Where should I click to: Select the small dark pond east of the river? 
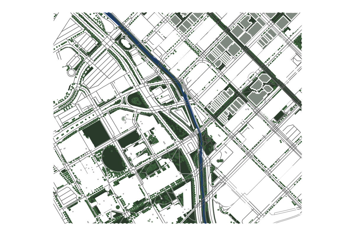220,161
